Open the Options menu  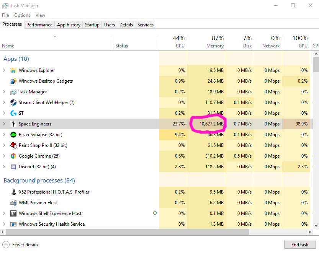pyautogui.click(x=22, y=15)
